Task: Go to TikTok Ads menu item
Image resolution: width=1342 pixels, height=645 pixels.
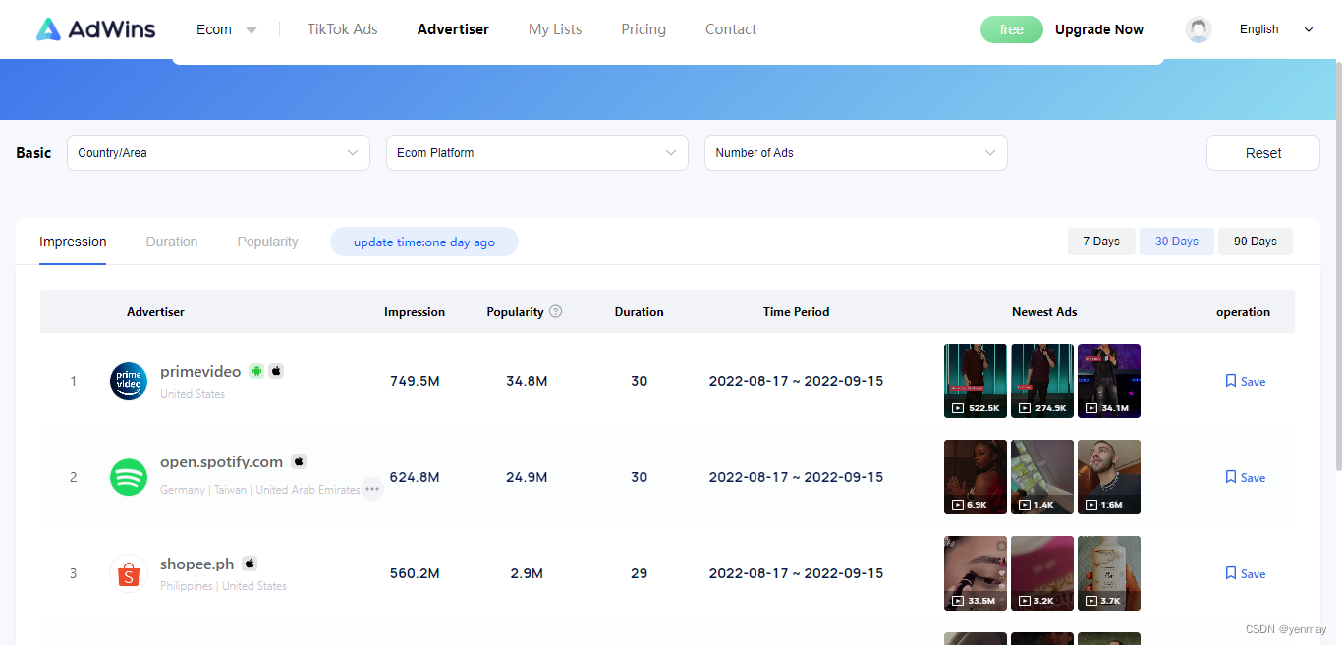Action: [x=342, y=29]
